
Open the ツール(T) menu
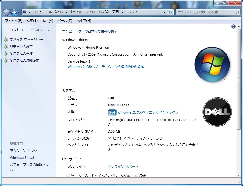(x=65, y=21)
